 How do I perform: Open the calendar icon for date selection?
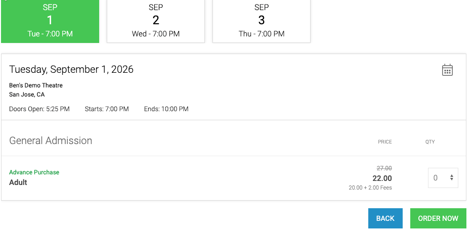447,70
